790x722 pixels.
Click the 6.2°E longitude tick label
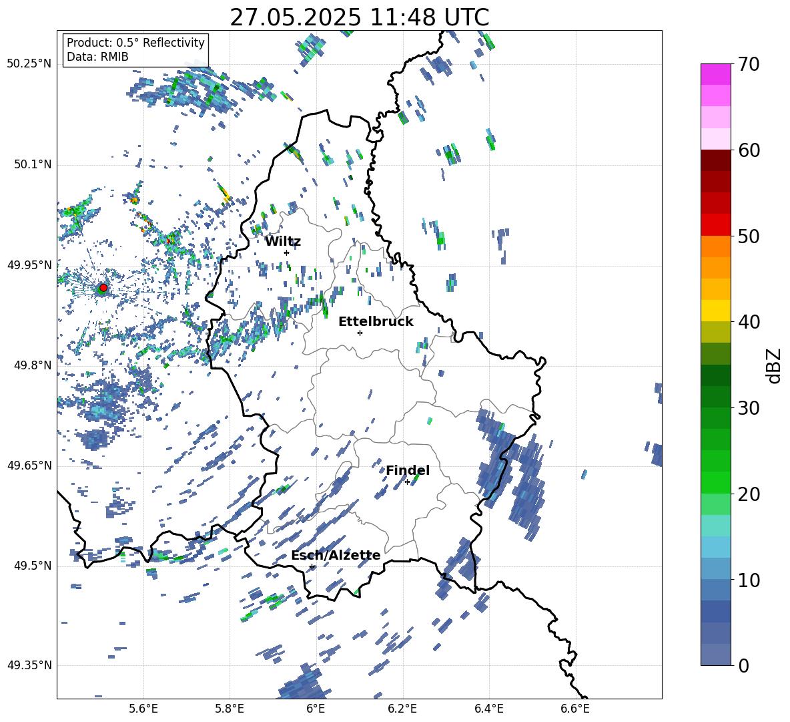(402, 709)
